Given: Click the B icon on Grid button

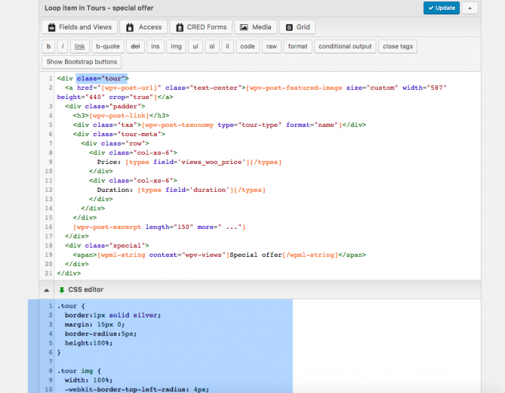Looking at the screenshot, I should pyautogui.click(x=289, y=27).
